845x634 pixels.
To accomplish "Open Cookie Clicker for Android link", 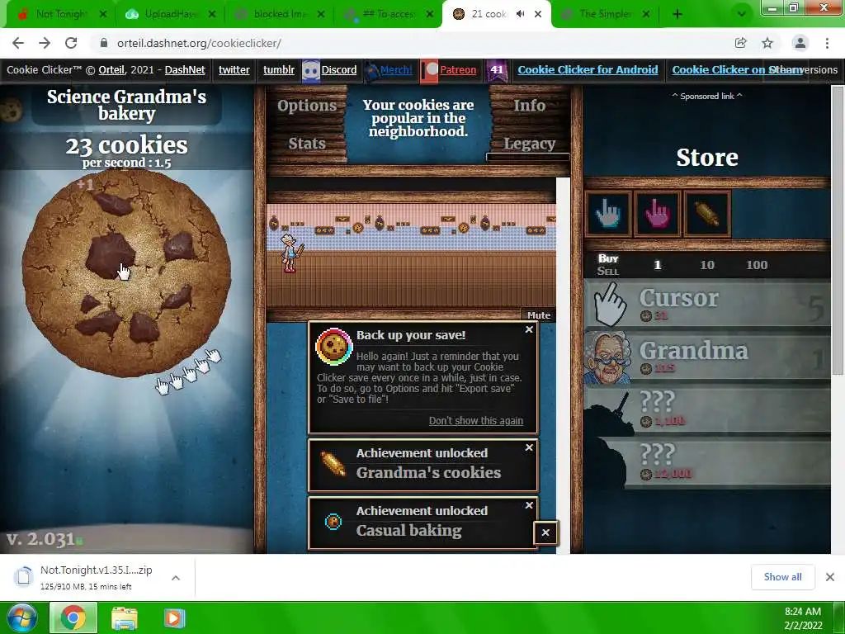I will tap(588, 69).
